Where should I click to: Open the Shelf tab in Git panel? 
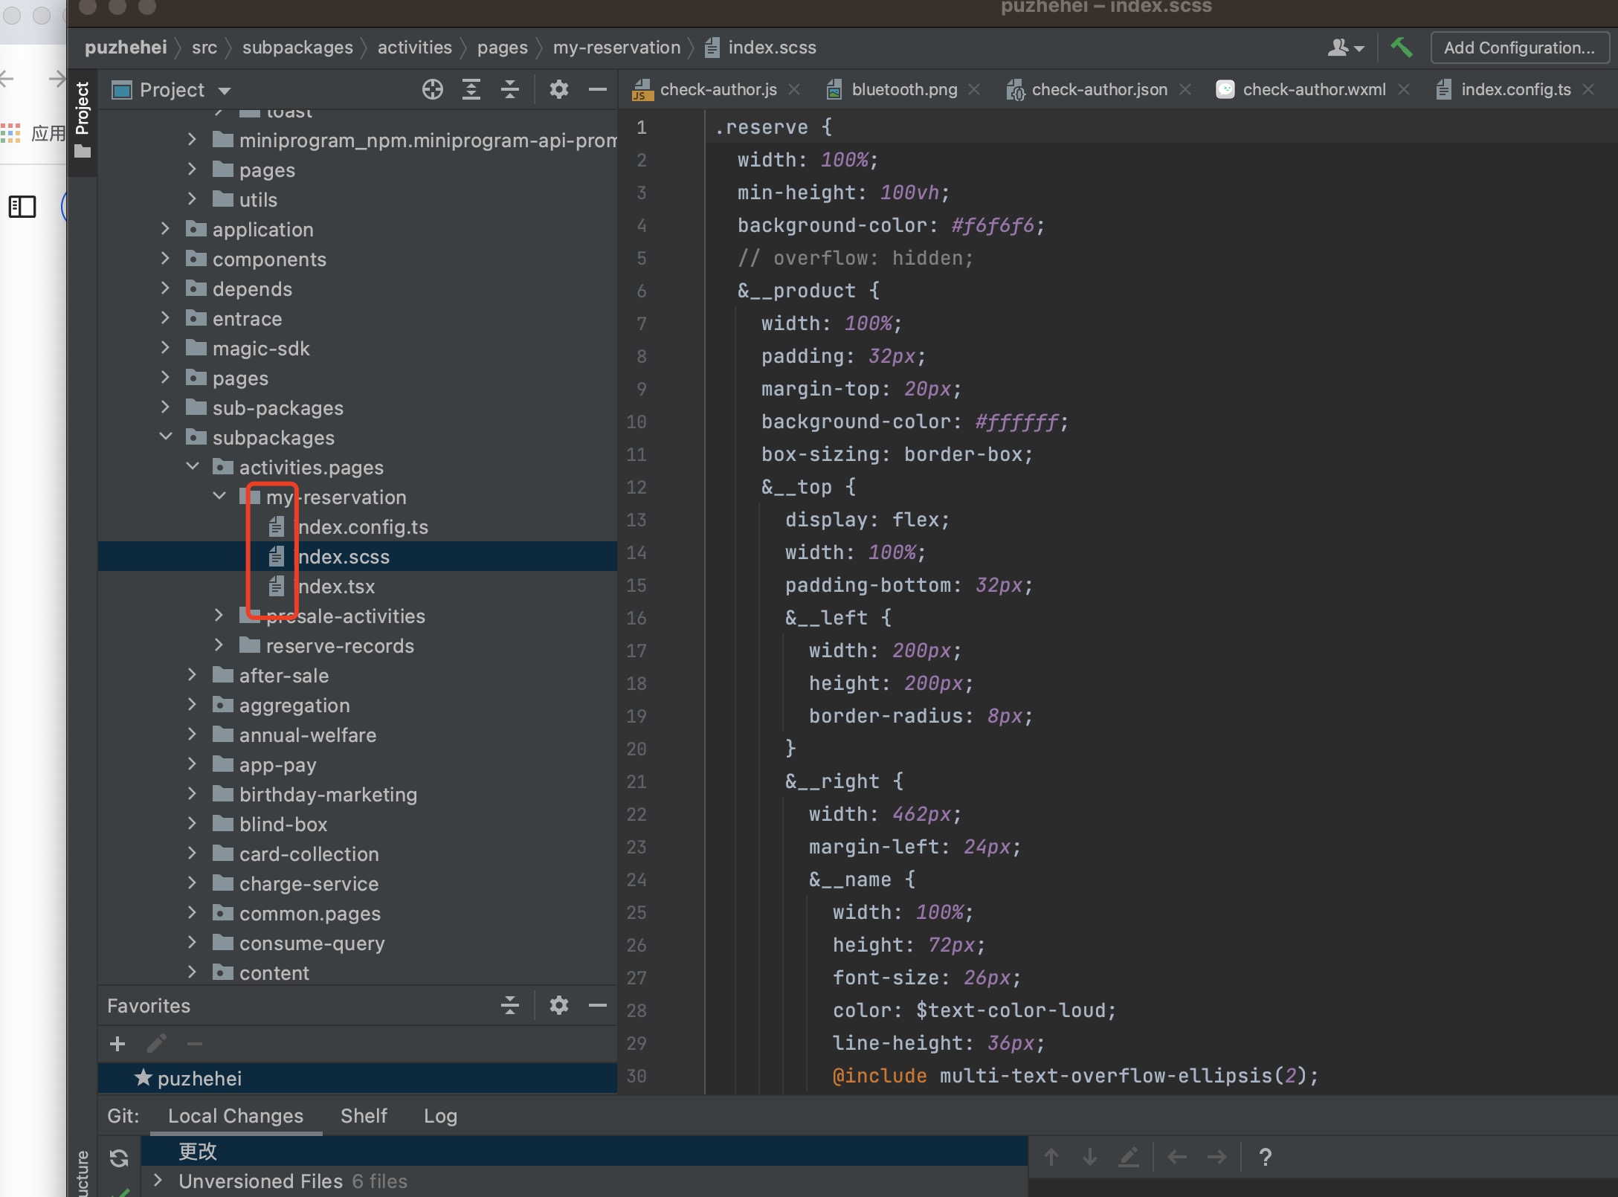(364, 1116)
